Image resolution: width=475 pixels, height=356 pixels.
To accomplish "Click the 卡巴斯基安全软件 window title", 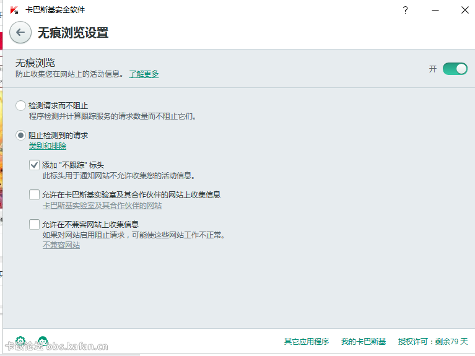I will (x=55, y=10).
